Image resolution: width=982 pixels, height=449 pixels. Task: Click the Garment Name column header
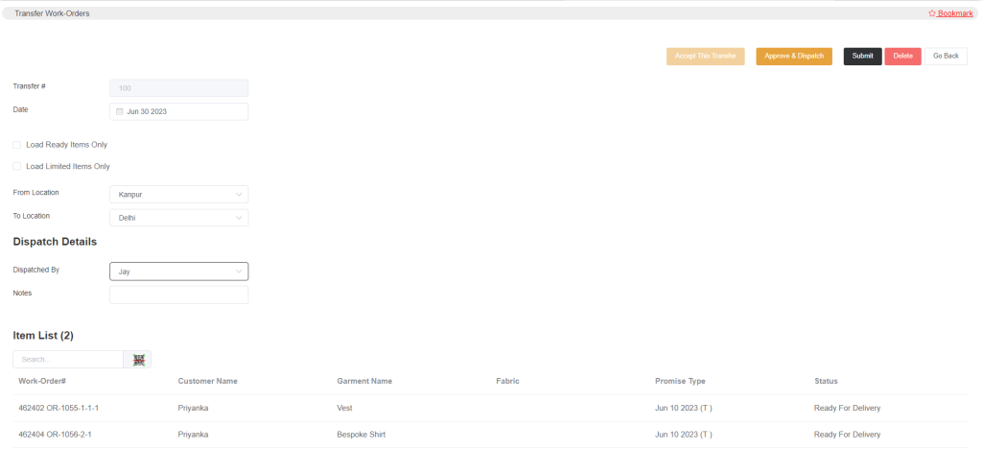(364, 382)
